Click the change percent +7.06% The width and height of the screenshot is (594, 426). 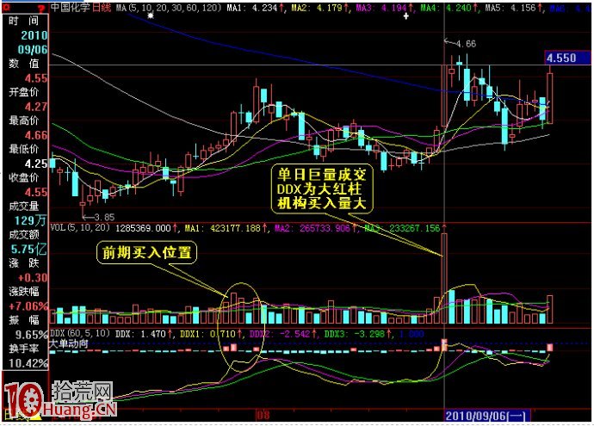coord(28,306)
